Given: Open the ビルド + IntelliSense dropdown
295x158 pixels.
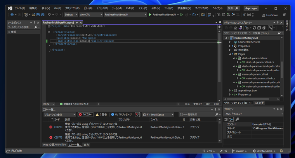Looking at the screenshot, I should tap(158, 115).
